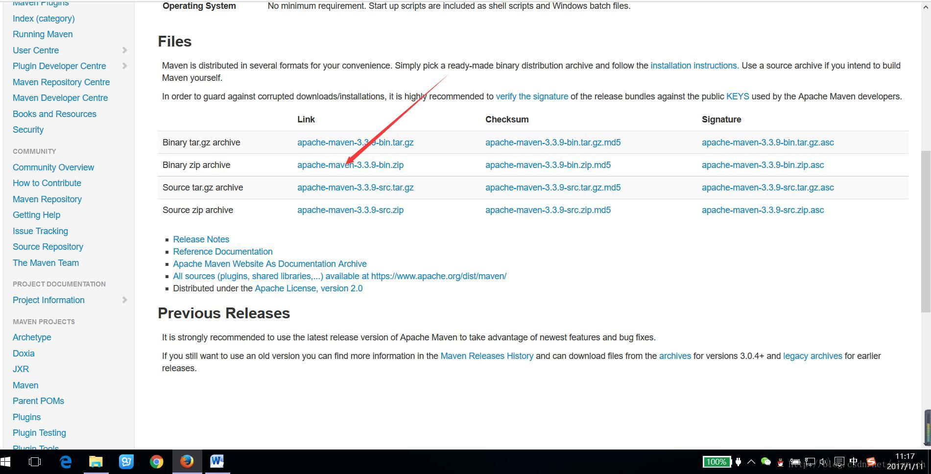Open Books and Resources sidebar item
The image size is (931, 474).
click(x=54, y=114)
